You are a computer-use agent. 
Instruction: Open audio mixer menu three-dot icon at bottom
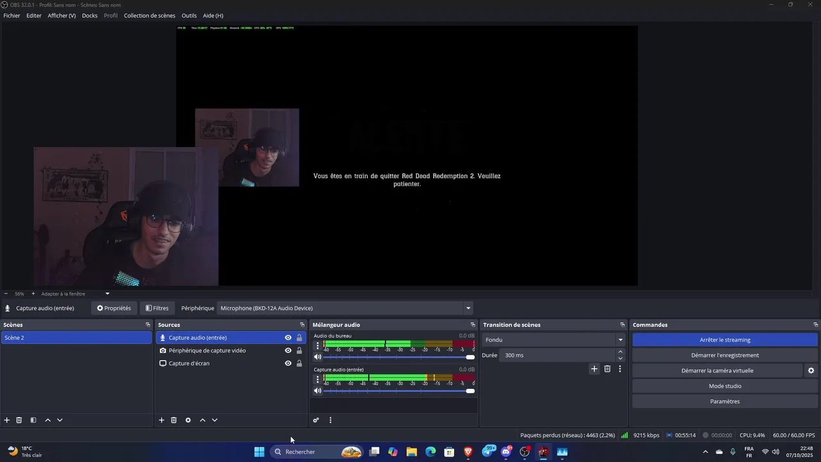(x=330, y=420)
